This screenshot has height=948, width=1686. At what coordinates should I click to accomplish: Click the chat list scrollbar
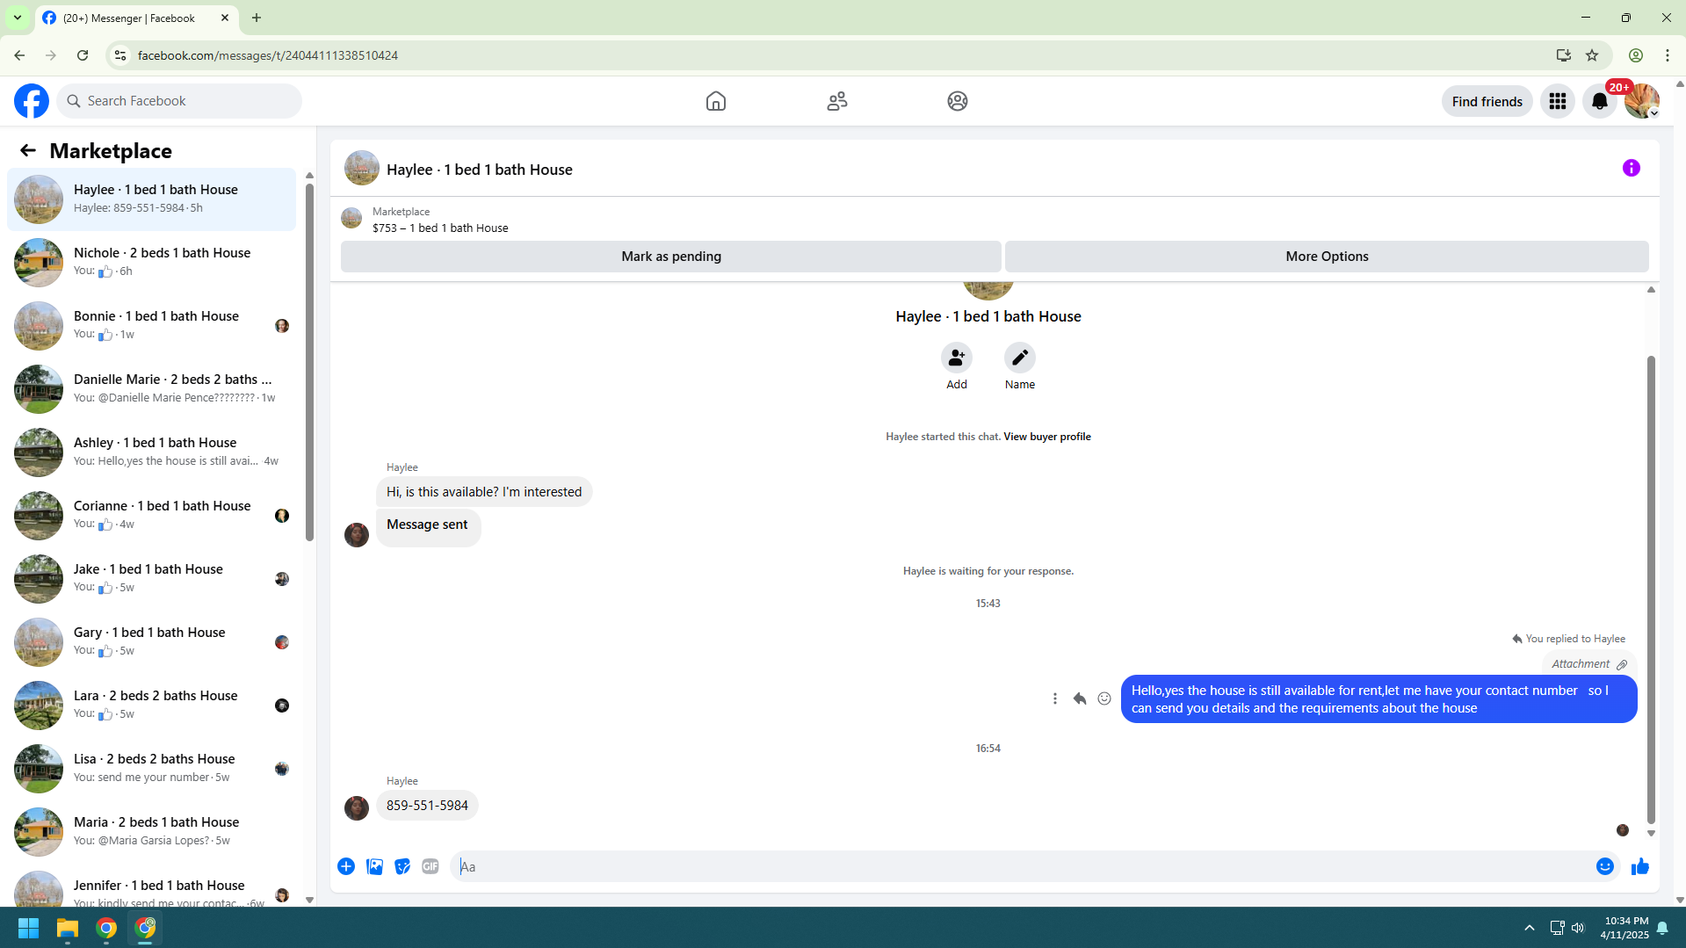coord(309,360)
